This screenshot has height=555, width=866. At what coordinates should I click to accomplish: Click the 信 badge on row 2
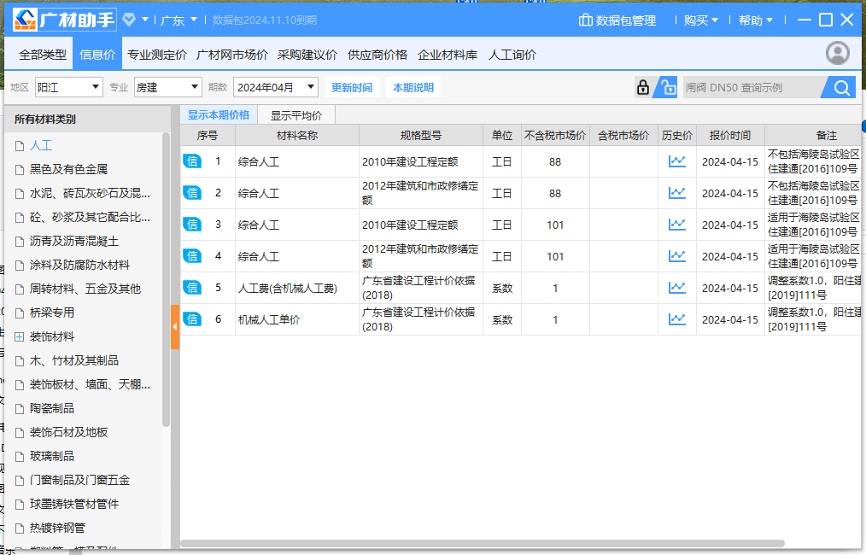[x=192, y=193]
